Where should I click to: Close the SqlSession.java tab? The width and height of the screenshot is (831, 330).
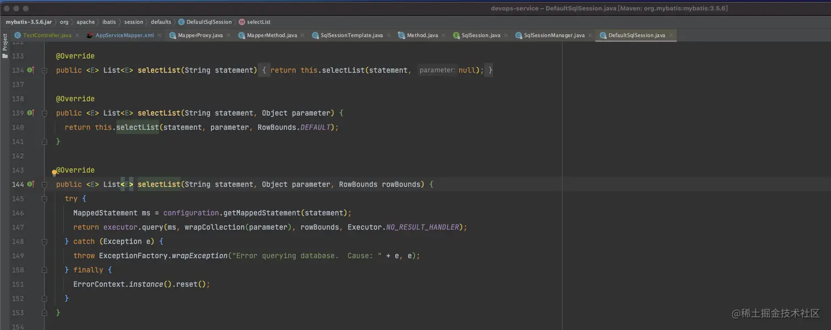click(506, 35)
